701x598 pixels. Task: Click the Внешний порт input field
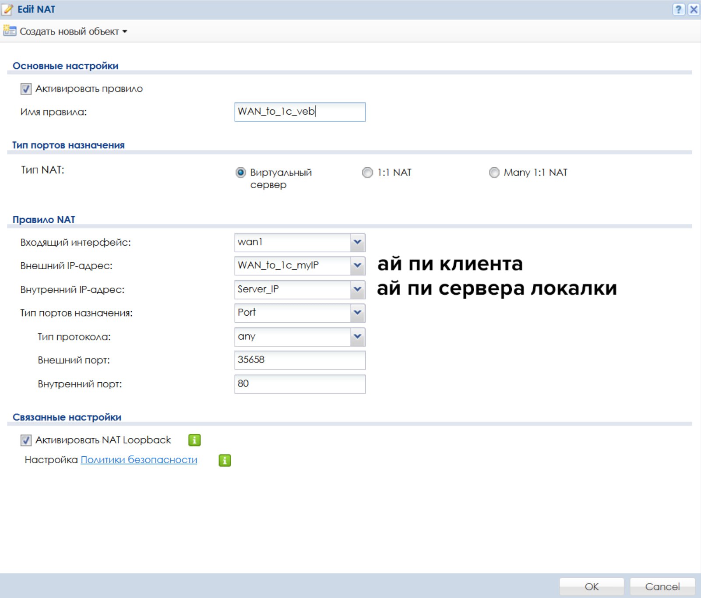pos(300,360)
